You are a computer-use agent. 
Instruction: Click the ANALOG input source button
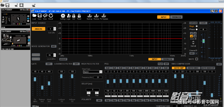(x=38, y=29)
